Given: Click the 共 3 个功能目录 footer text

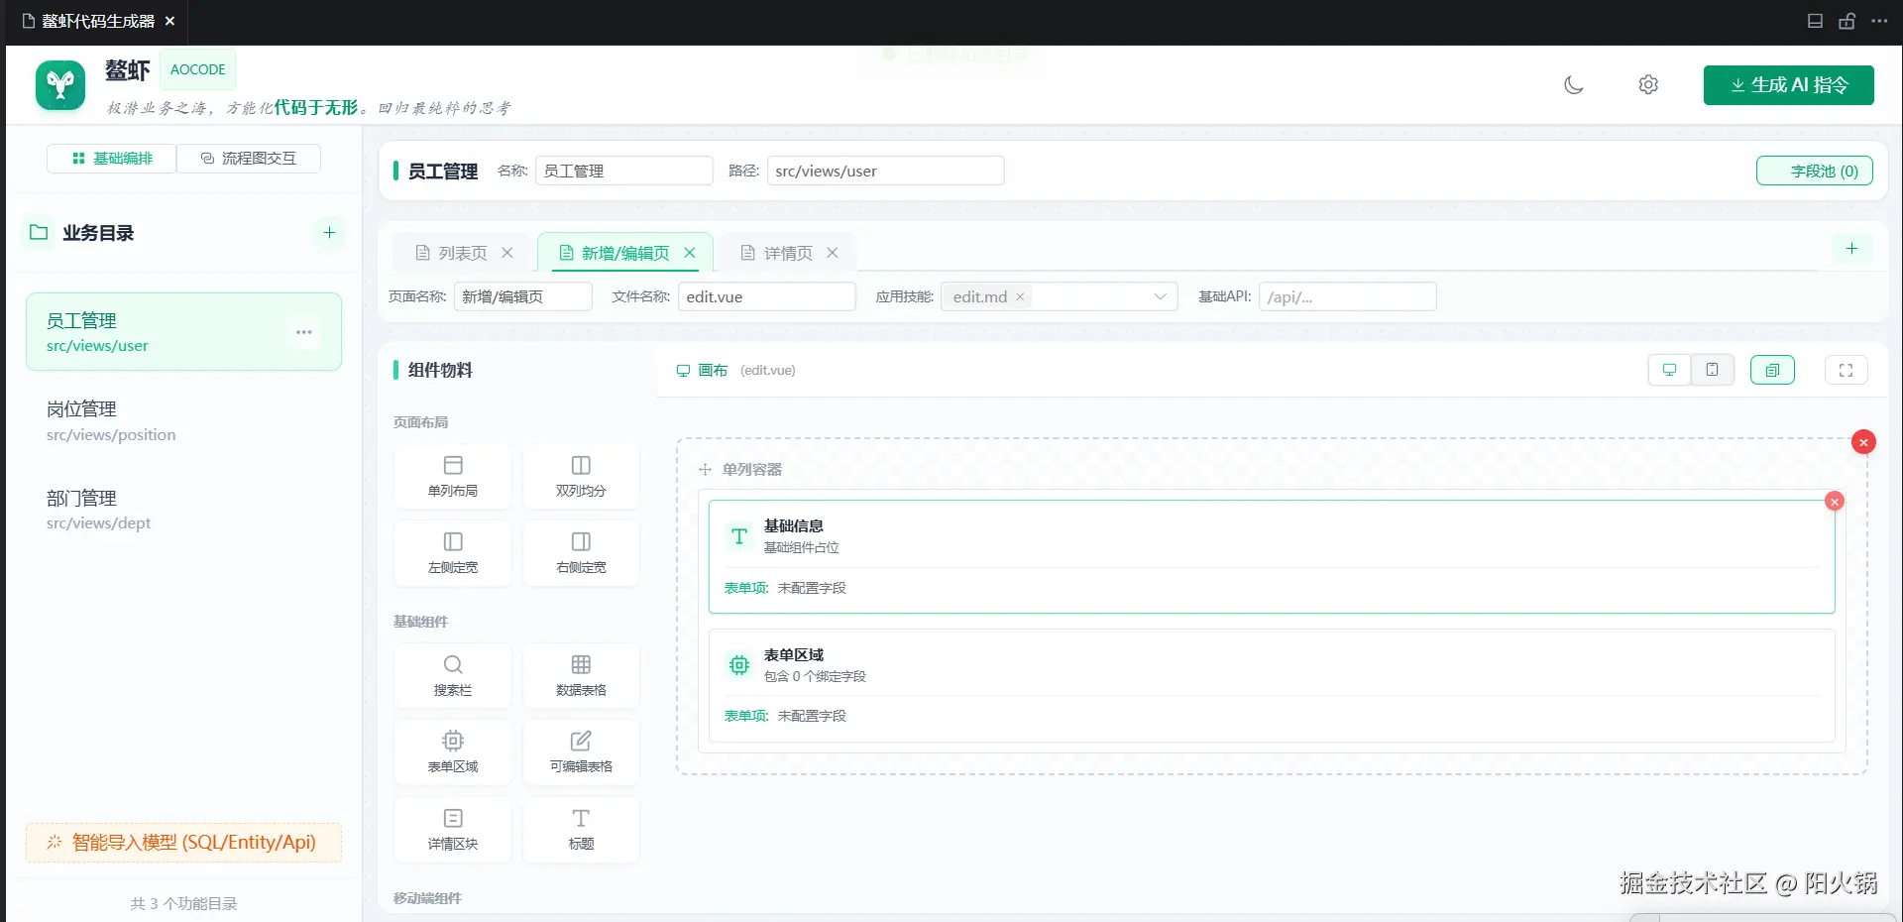Looking at the screenshot, I should (183, 903).
